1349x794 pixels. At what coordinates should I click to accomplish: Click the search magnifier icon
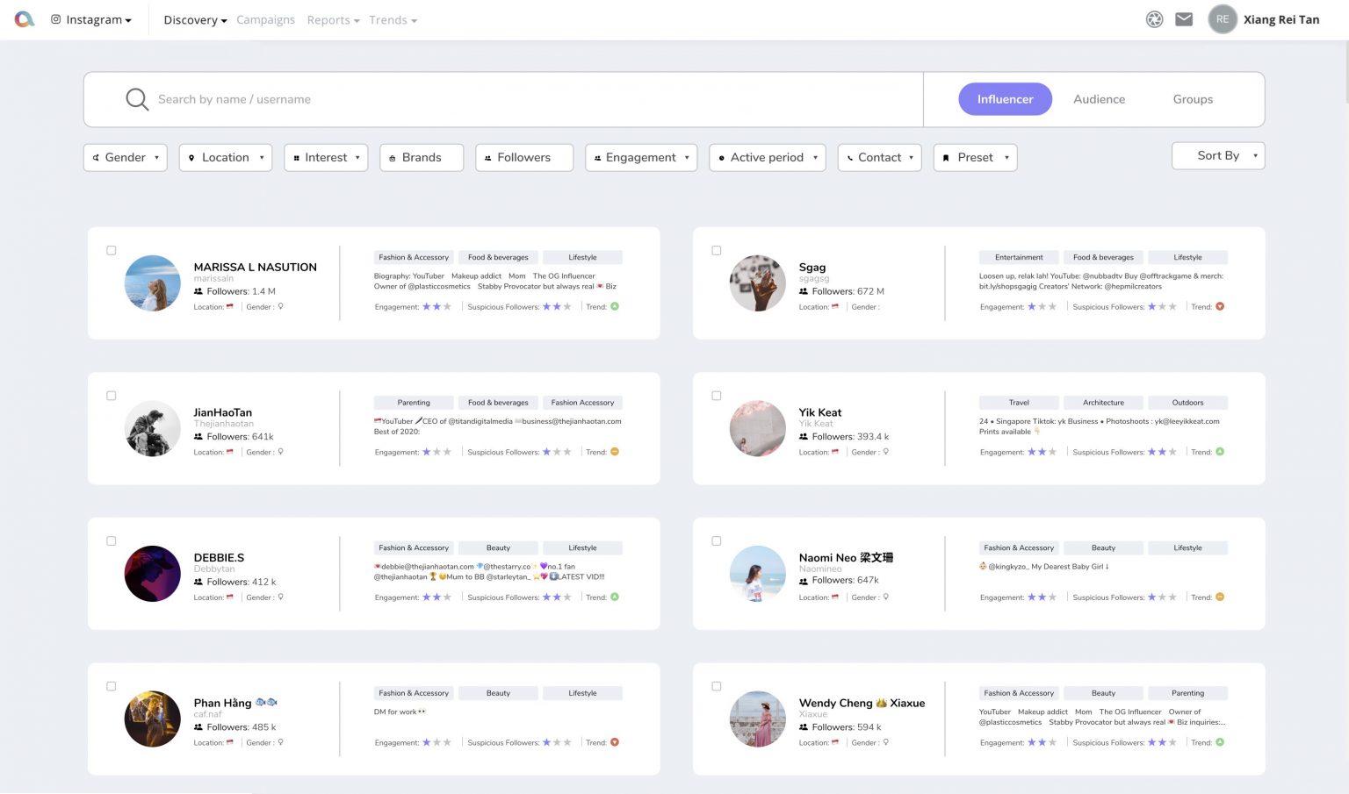(x=137, y=99)
